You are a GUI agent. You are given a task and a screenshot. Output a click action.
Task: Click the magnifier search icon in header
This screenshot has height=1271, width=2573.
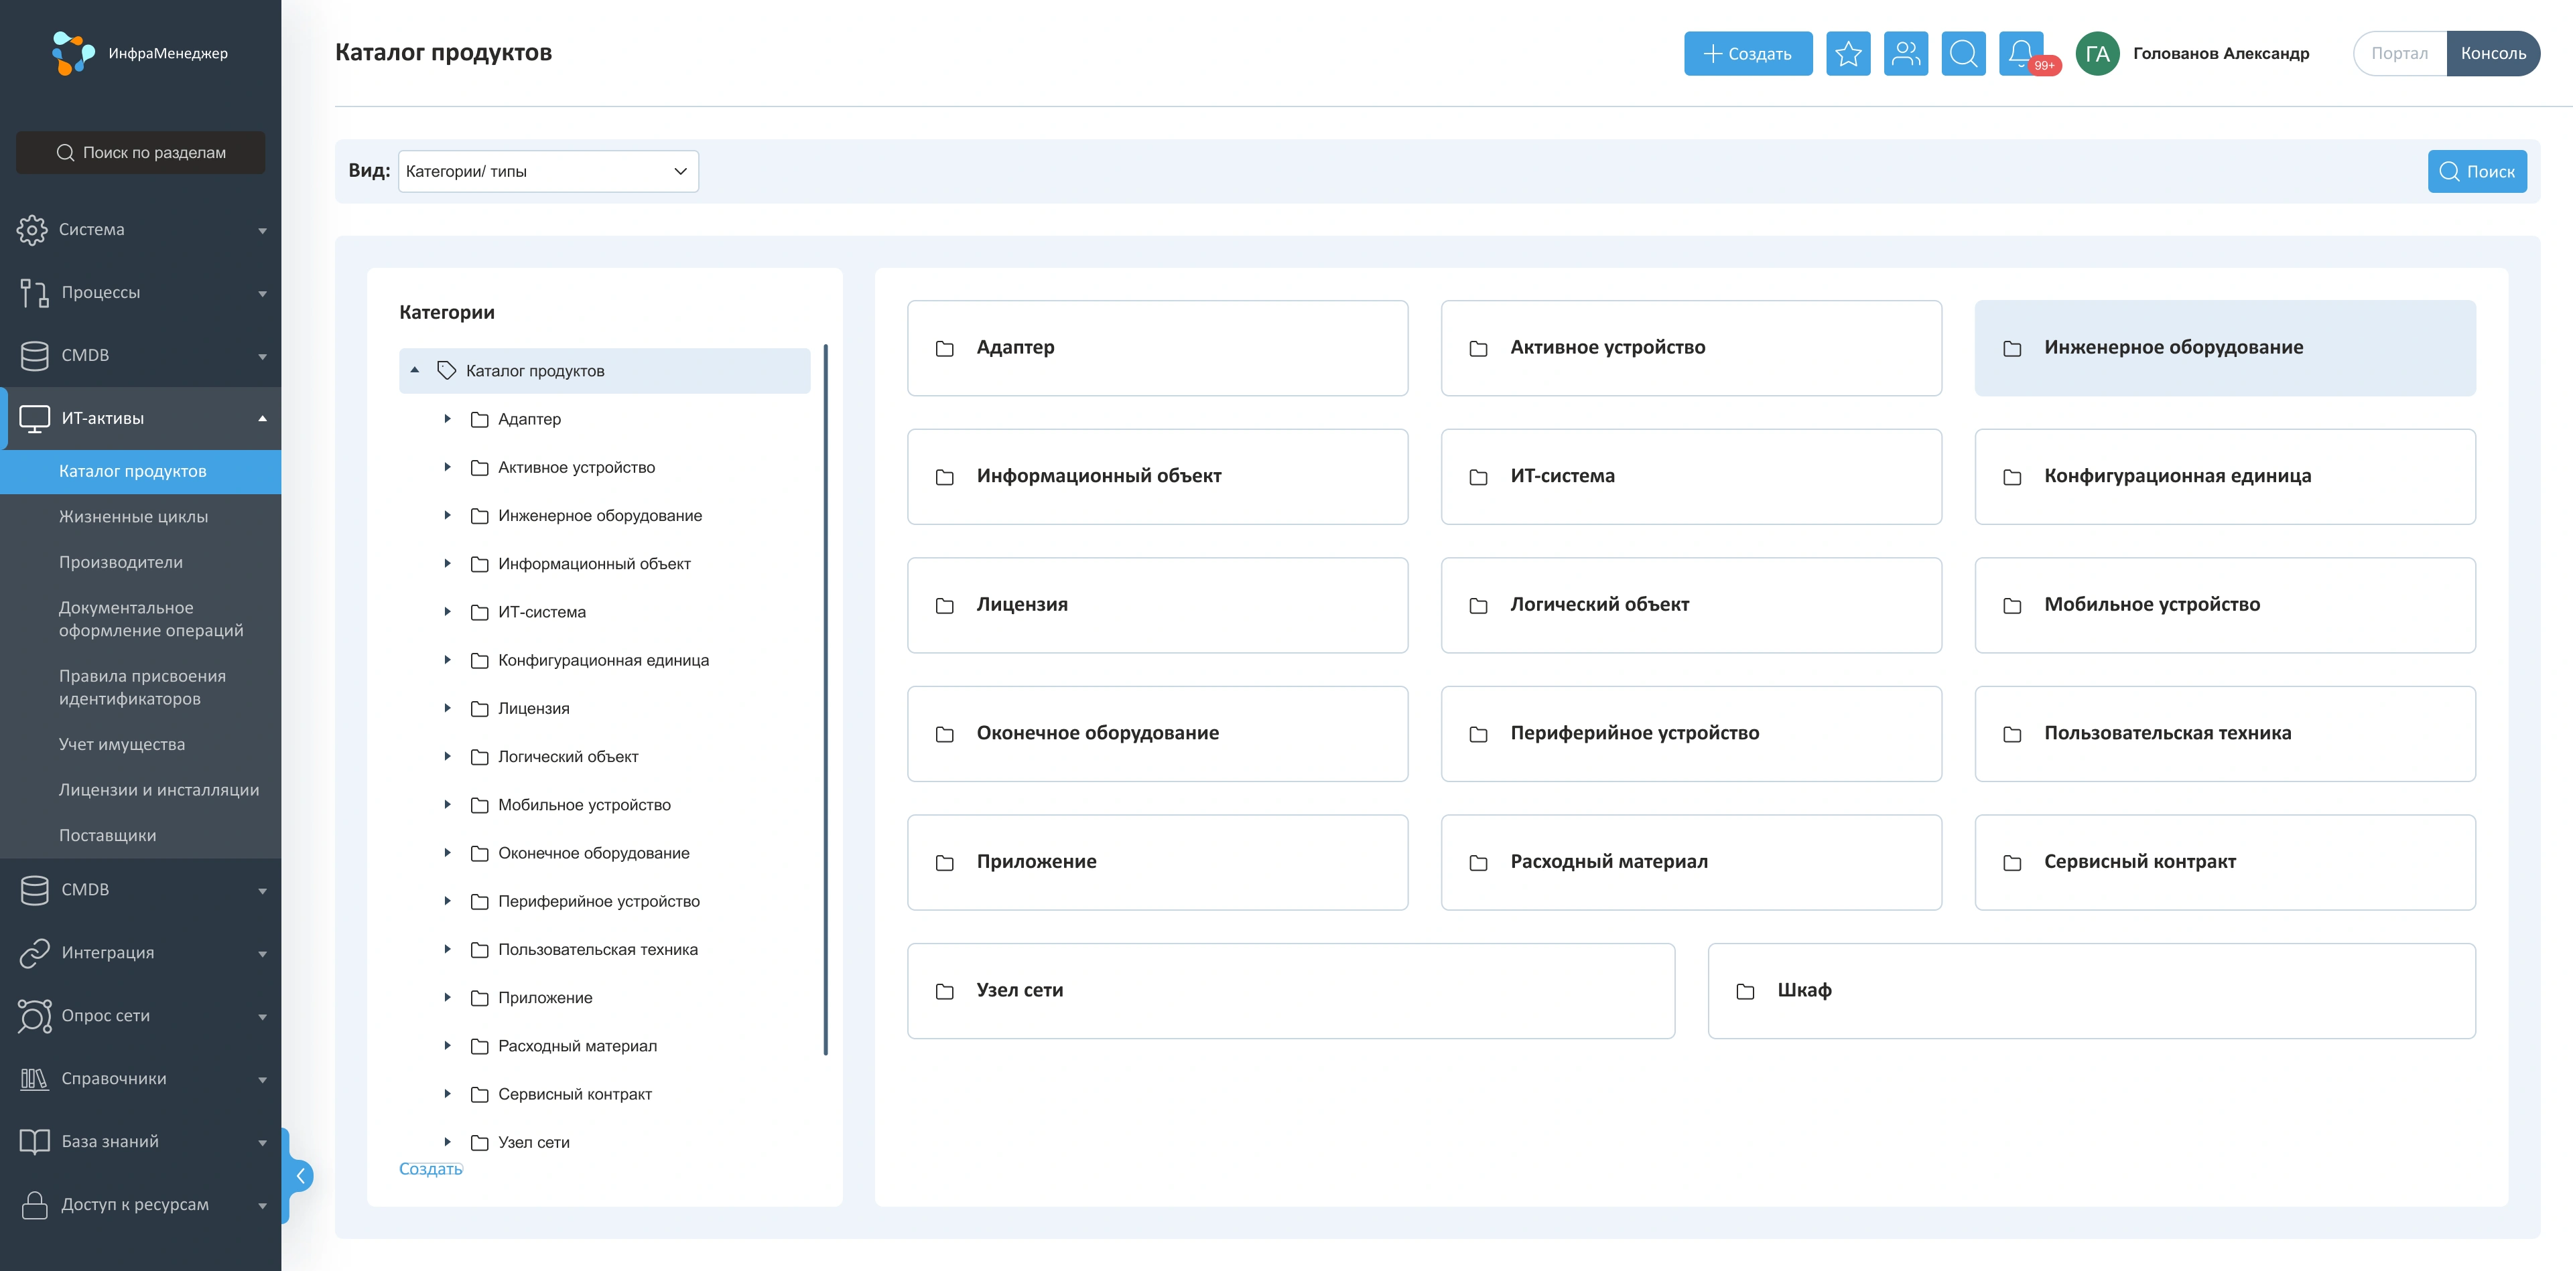(x=1963, y=54)
